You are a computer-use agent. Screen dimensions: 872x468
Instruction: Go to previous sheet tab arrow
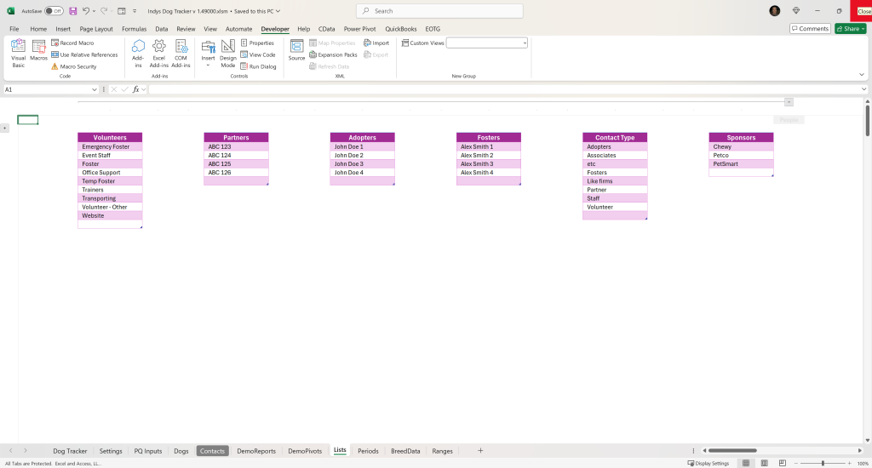(10, 451)
